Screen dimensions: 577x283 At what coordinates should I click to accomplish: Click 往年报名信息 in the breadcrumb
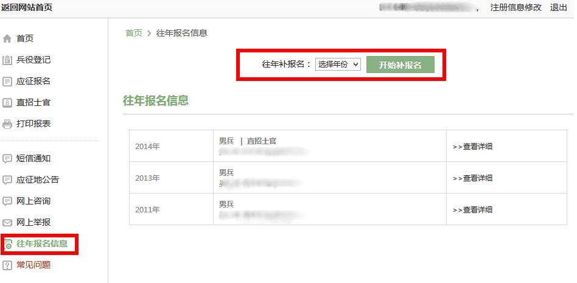coord(182,33)
